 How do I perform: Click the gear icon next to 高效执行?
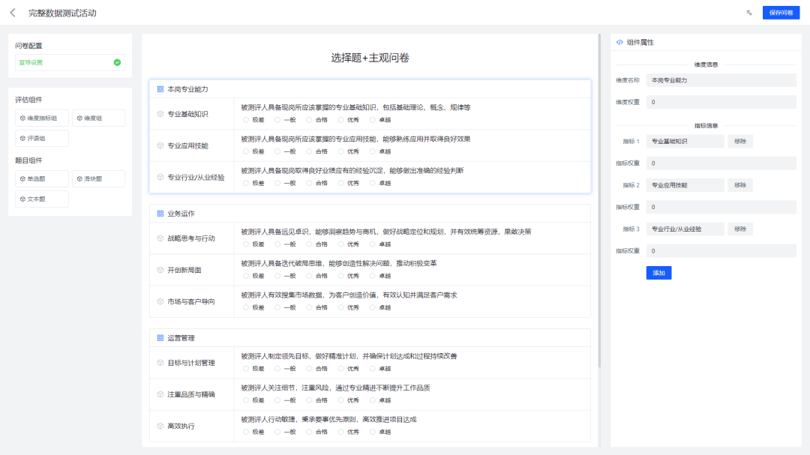(x=159, y=425)
